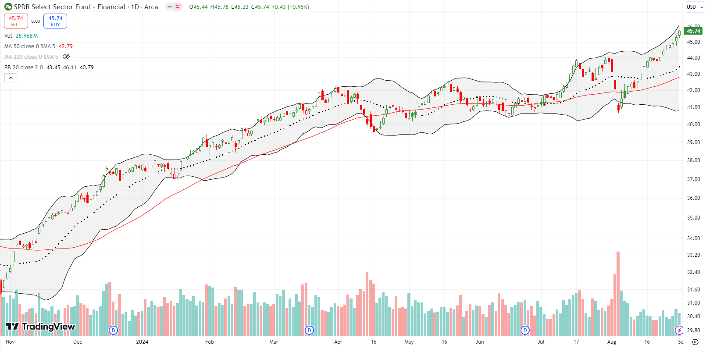The height and width of the screenshot is (348, 706).
Task: Click the TradingView logo link
Action: pyautogui.click(x=40, y=327)
